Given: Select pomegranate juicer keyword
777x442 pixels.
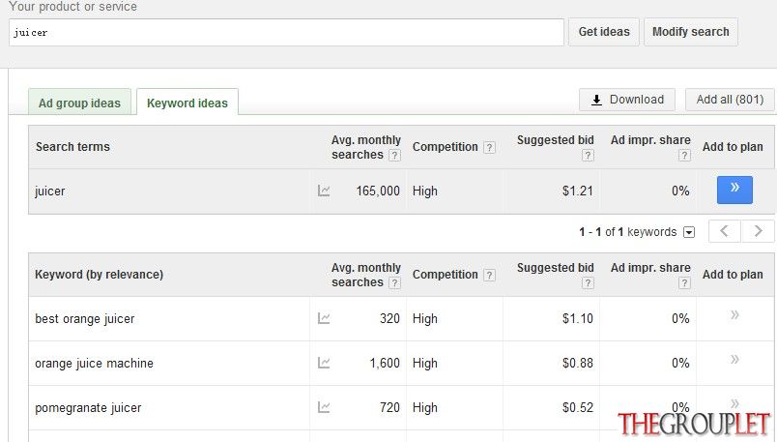Looking at the screenshot, I should [88, 408].
